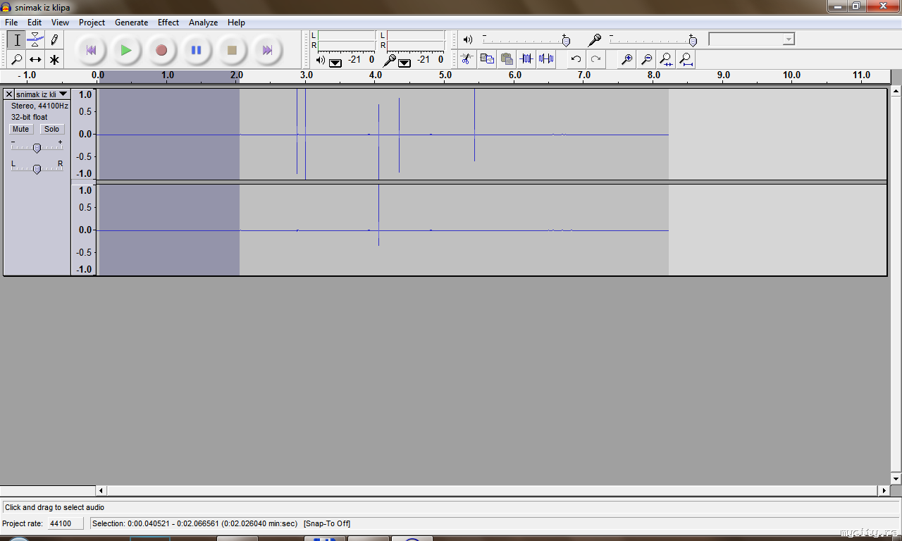Open the Generate menu
This screenshot has height=541, width=902.
tap(131, 23)
